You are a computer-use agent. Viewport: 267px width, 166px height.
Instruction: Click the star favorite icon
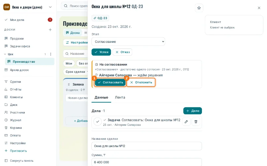pyautogui.click(x=199, y=8)
